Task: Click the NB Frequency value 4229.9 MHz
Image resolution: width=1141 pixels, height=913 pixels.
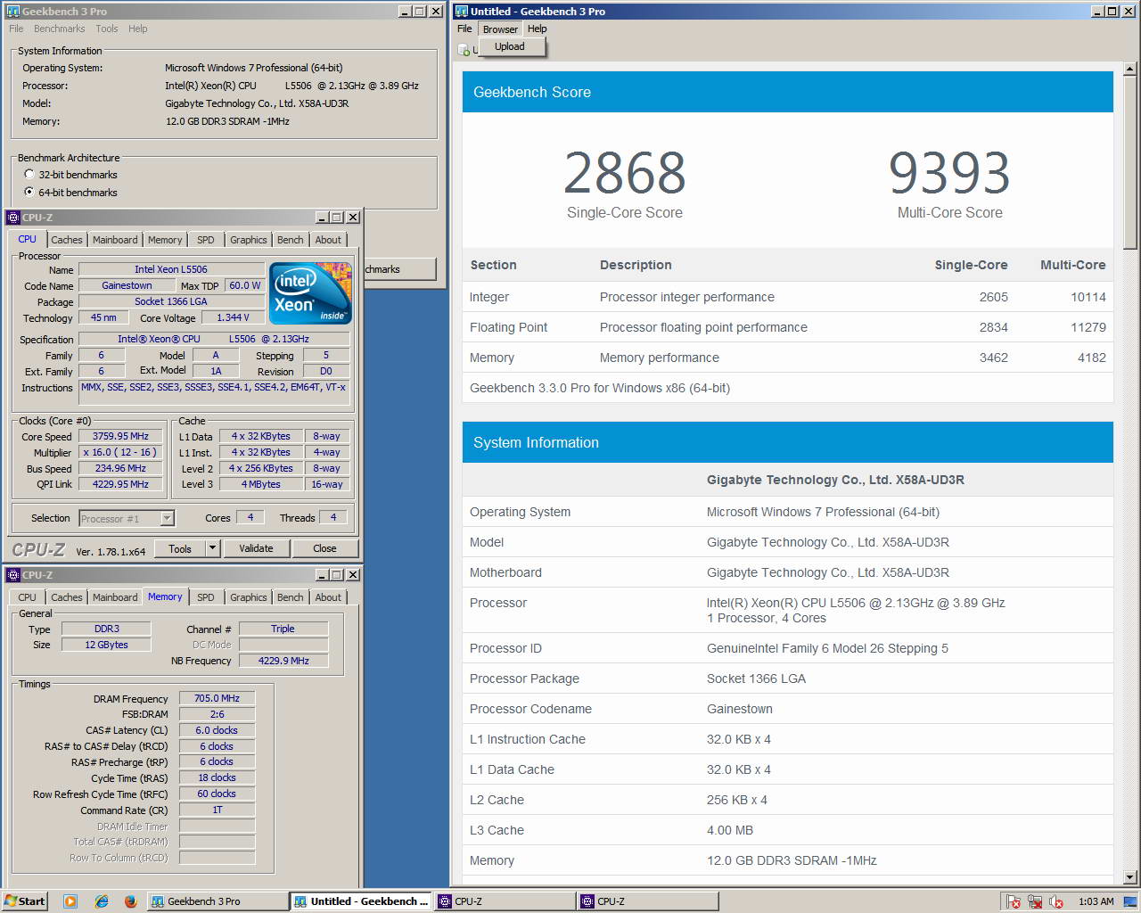Action: click(x=283, y=661)
